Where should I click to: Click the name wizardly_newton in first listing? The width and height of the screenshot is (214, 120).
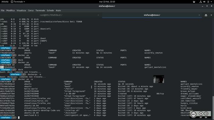pyautogui.click(x=153, y=53)
